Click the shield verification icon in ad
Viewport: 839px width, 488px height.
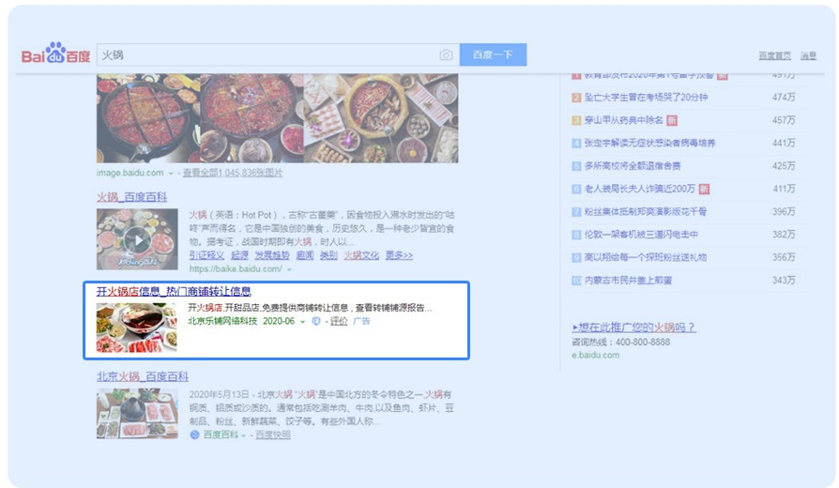tap(316, 321)
